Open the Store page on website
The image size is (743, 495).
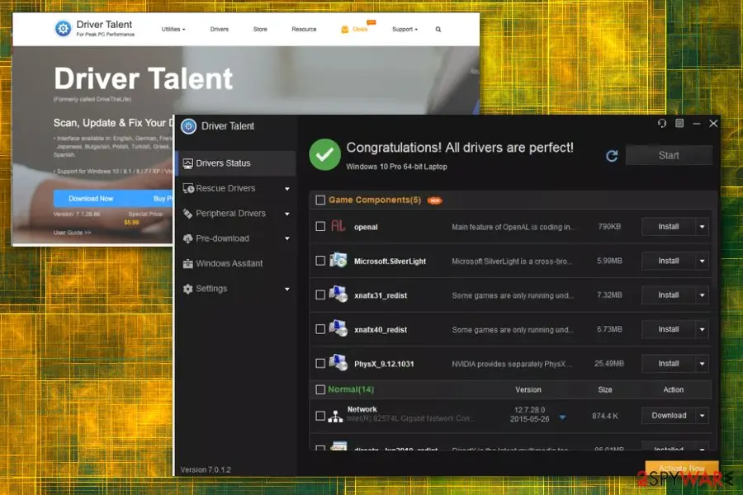coord(260,30)
